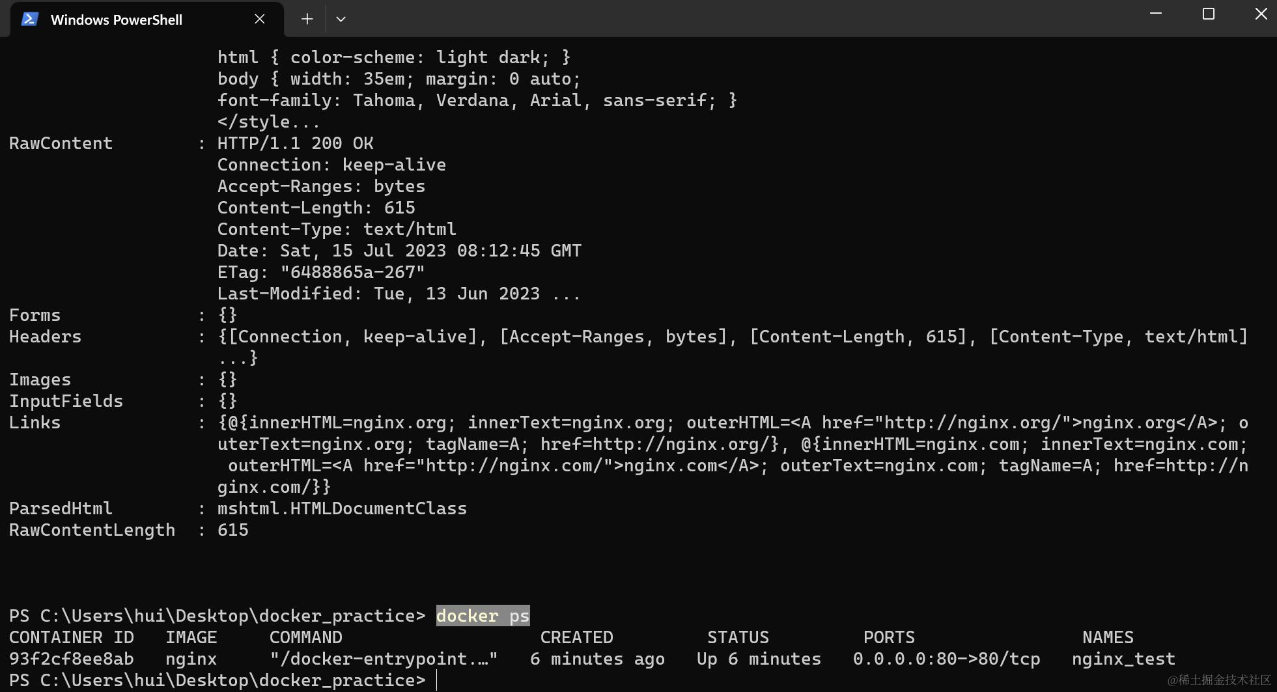1277x692 pixels.
Task: Open a new terminal tab with plus
Action: tap(307, 20)
